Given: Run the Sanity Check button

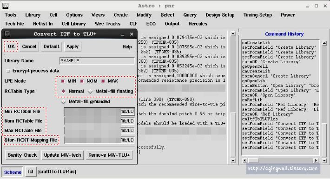Looking at the screenshot, I should tap(22, 155).
